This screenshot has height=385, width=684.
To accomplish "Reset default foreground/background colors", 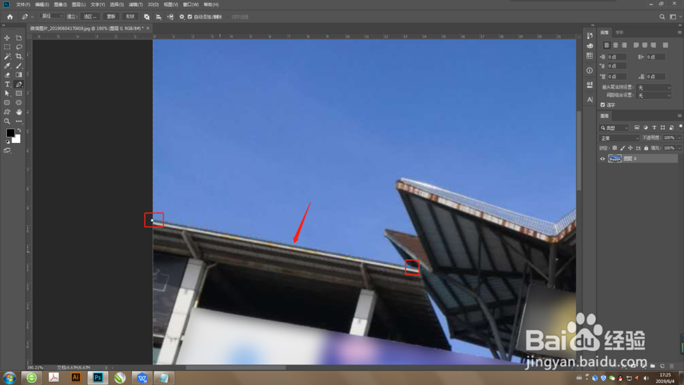I will pos(8,142).
